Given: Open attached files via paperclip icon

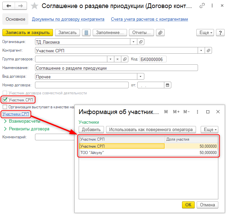Looking at the screenshot, I should click(x=161, y=33).
